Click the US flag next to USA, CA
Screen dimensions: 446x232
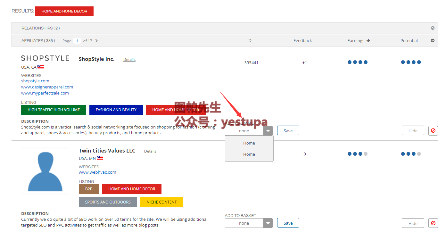41,67
